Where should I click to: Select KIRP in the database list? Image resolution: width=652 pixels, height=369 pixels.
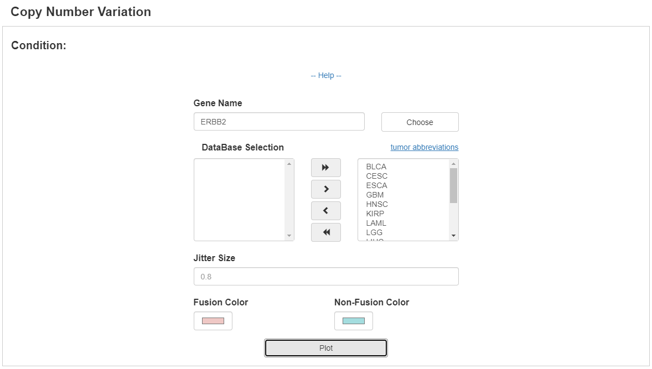[x=375, y=214]
